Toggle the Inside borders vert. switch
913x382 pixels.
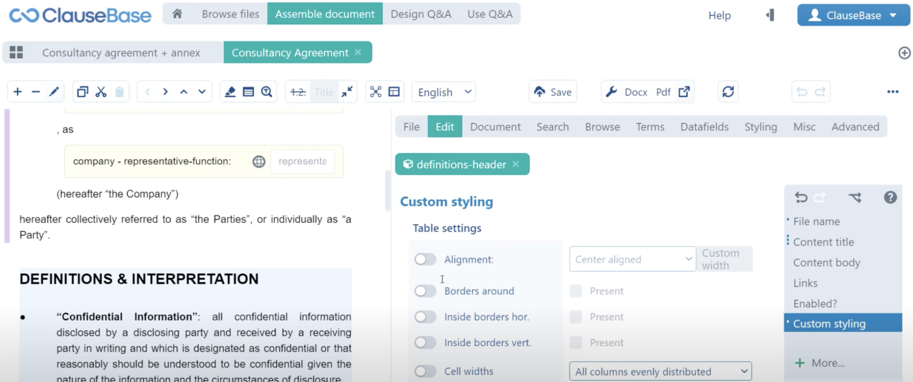[x=425, y=343]
